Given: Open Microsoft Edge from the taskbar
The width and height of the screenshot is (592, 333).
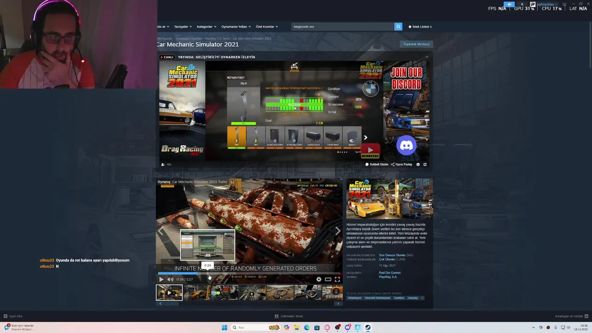Looking at the screenshot, I should (x=307, y=327).
